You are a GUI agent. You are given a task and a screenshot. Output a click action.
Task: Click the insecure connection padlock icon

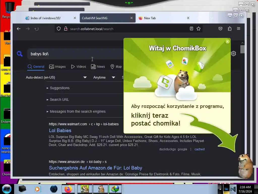pos(66,29)
